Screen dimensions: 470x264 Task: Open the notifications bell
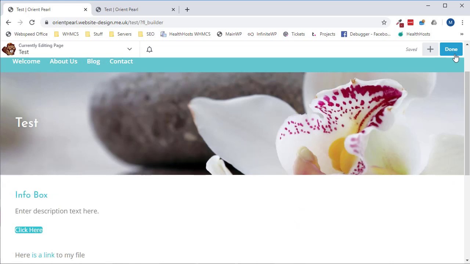coord(149,49)
